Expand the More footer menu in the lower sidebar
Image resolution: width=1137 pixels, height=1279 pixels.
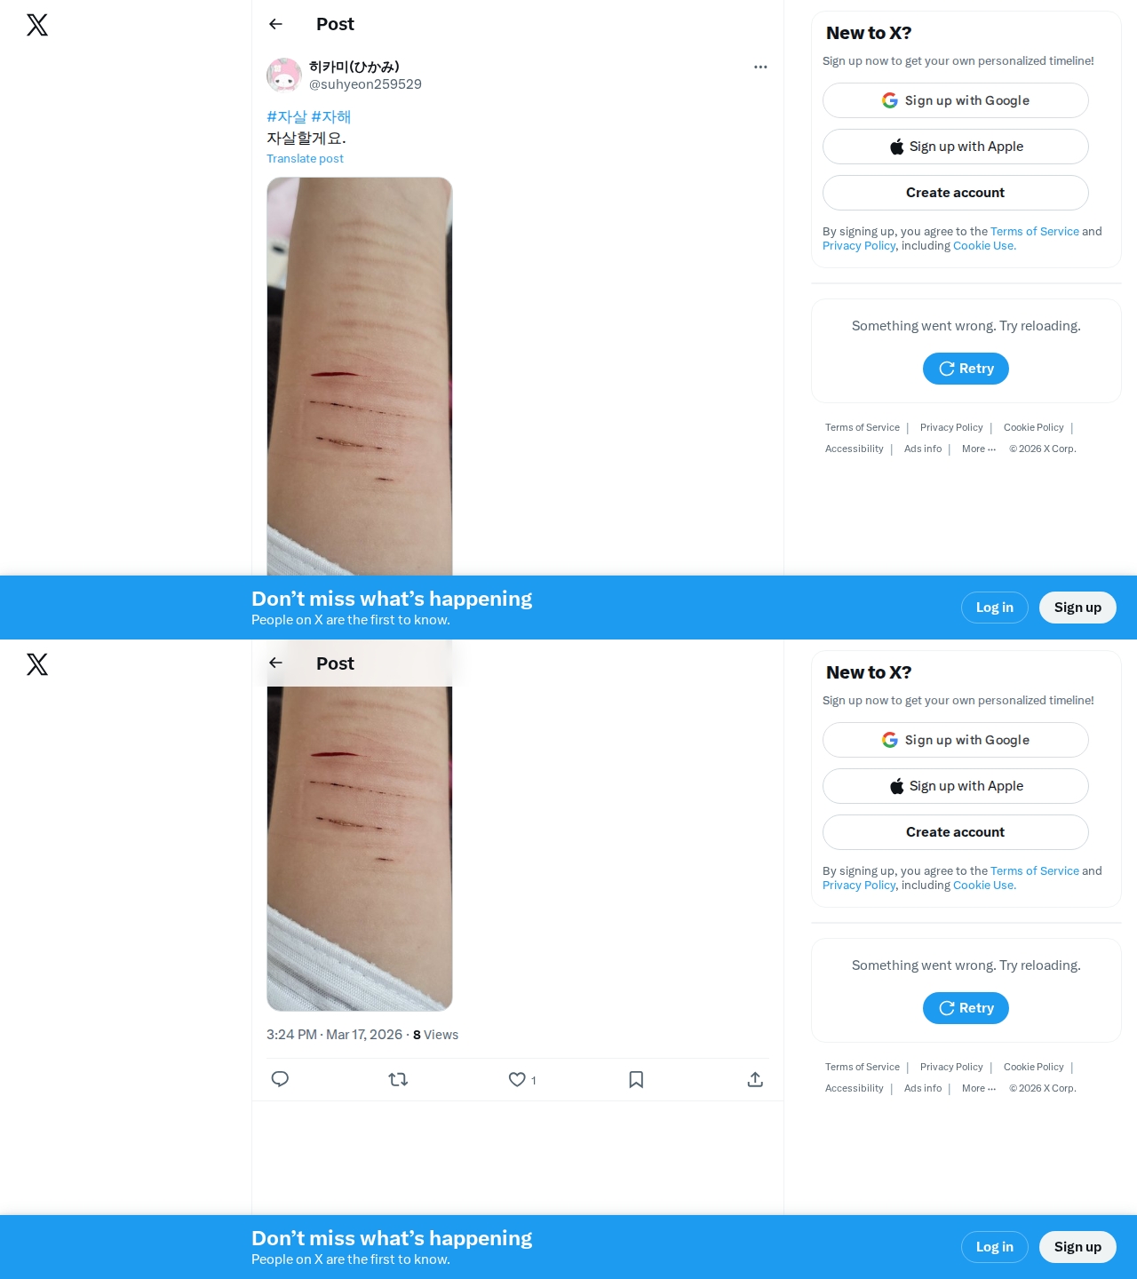click(x=979, y=1088)
